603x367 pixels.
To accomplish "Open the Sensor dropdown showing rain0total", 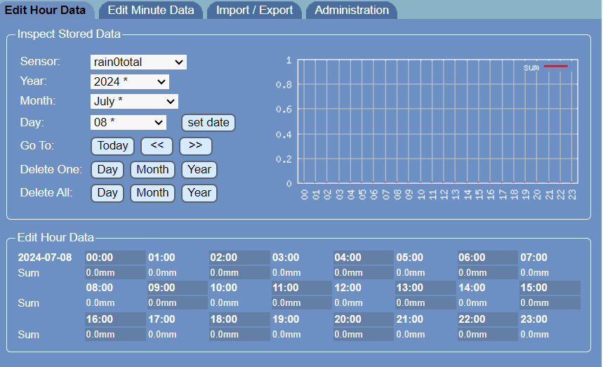I will [x=138, y=62].
